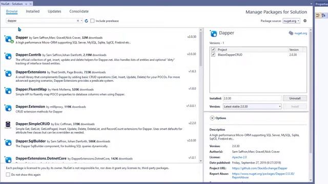Screen dimensions: 328x184
Task: Check Do not show this again
Action: [8, 175]
